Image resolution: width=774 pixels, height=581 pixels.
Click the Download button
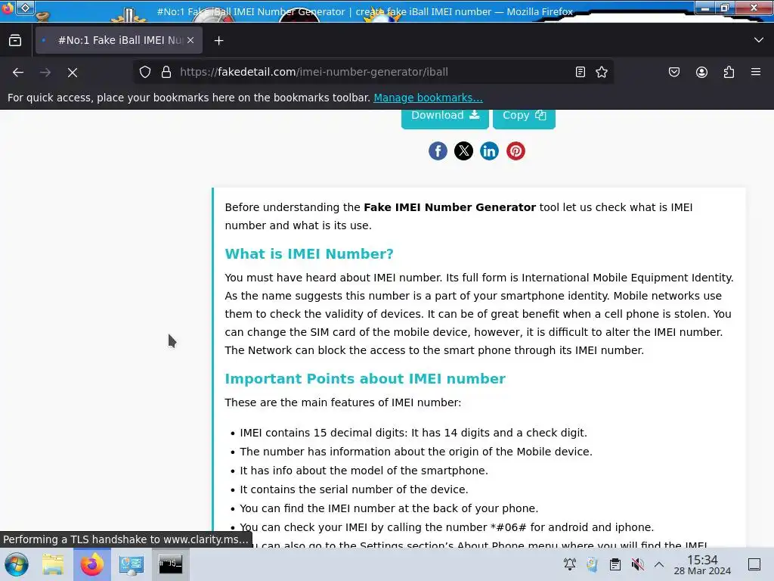(x=444, y=117)
